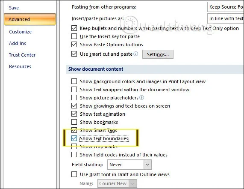Open the Resources category
This screenshot has height=189, width=244.
(x=20, y=66)
